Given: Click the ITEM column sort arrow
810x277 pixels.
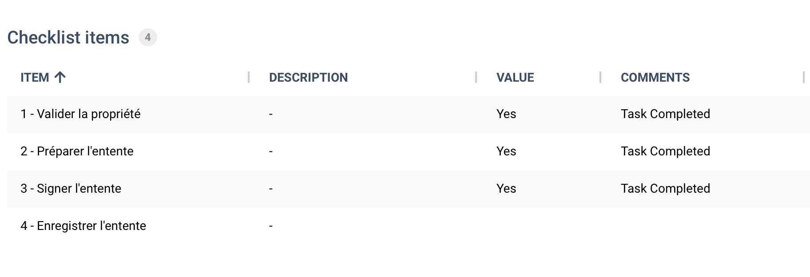Looking at the screenshot, I should [x=60, y=77].
